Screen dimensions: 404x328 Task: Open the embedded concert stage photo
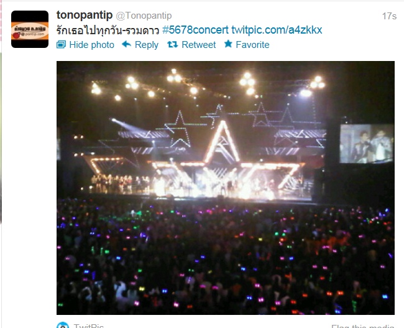tap(226, 188)
